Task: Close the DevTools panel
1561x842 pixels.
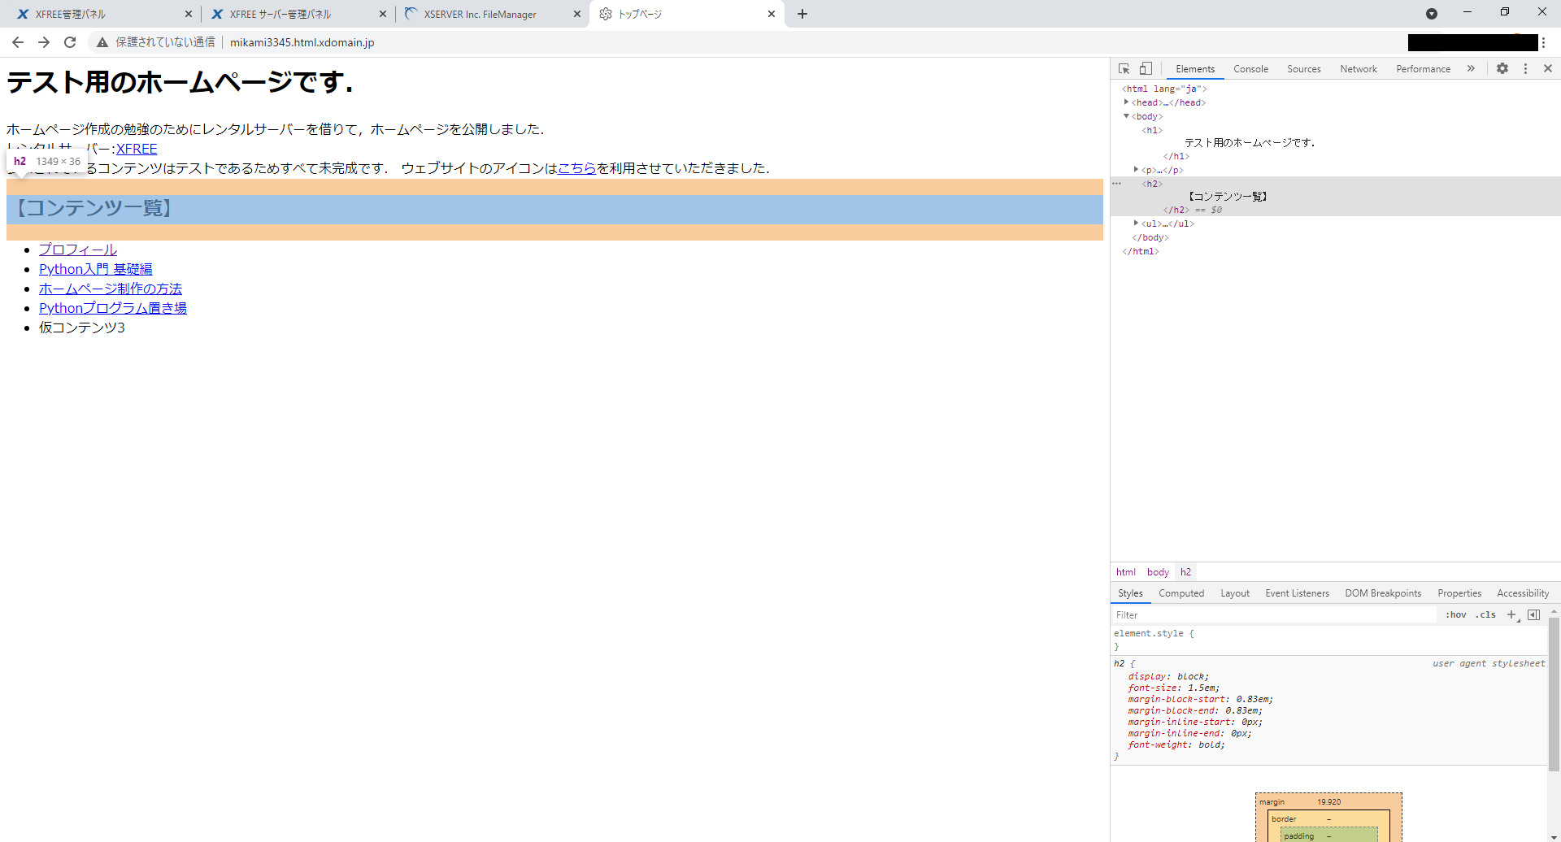Action: tap(1548, 69)
